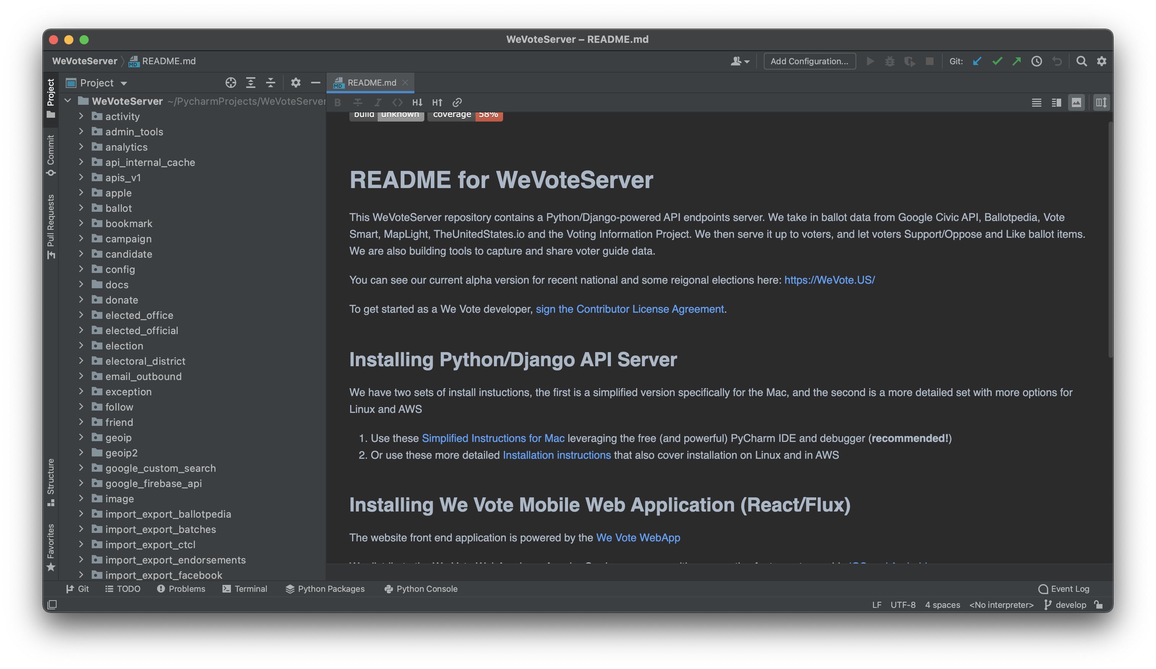Click the preview vertical scrollbar
1156x669 pixels.
pyautogui.click(x=1110, y=239)
